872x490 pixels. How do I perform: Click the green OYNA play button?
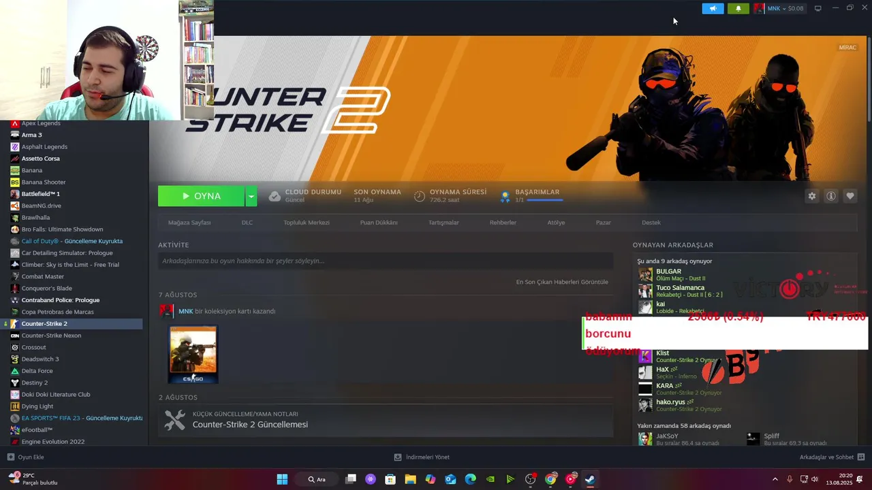pos(201,196)
